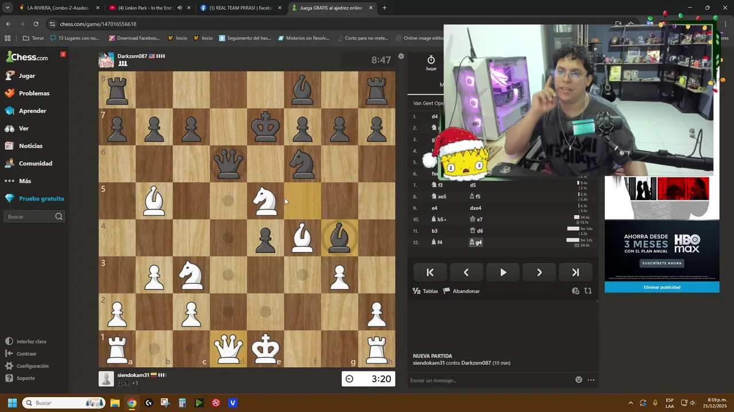Screen dimensions: 734x412
Task: Open the Soporte help link
Action: [x=20, y=378]
